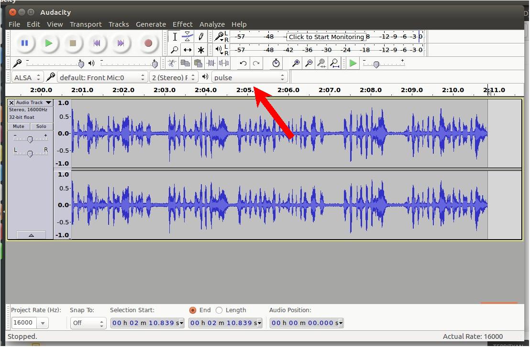Solo the Audio Track
The image size is (530, 347).
(x=42, y=126)
